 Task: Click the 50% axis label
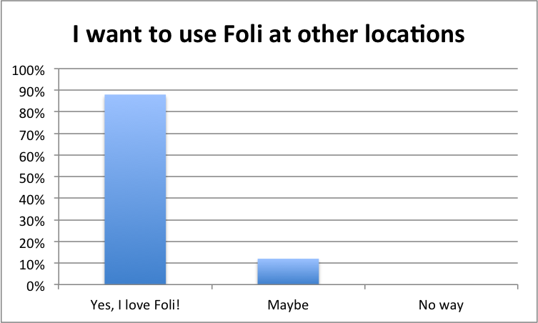[x=32, y=179]
